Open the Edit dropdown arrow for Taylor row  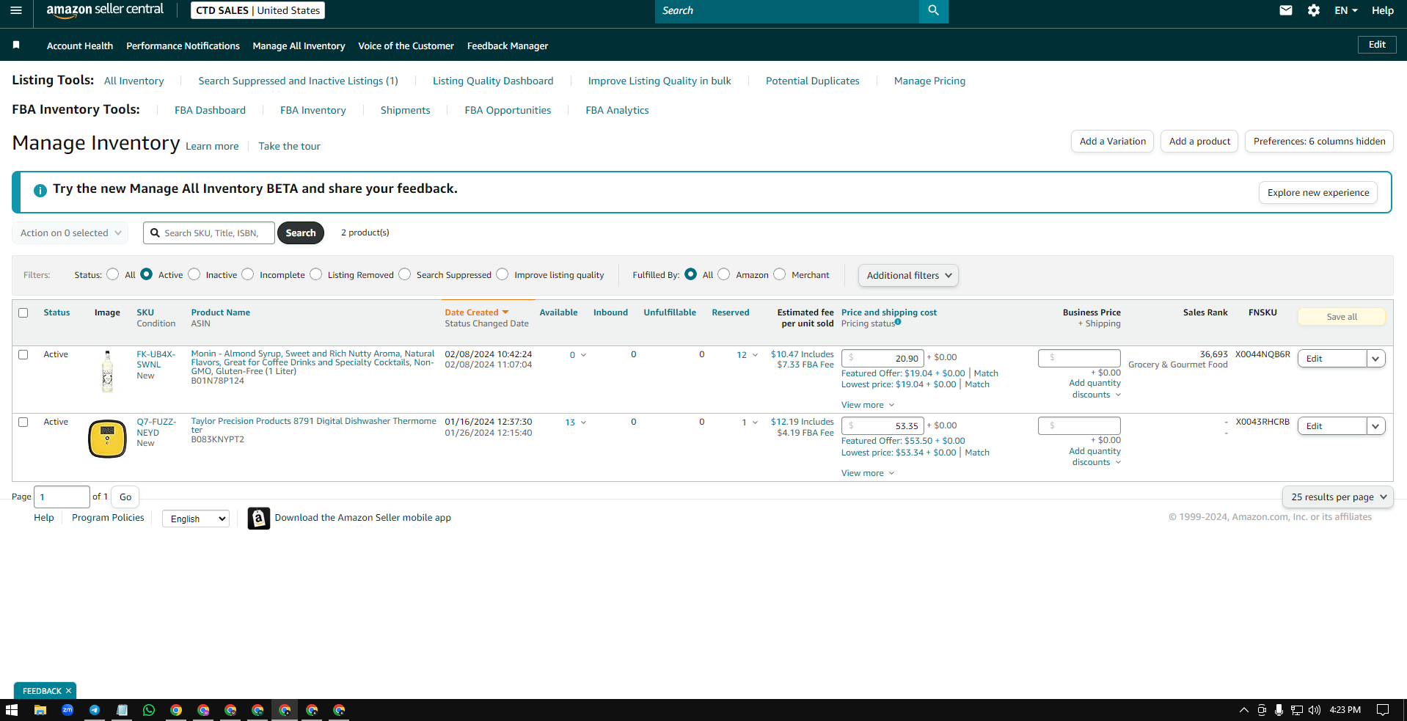[x=1375, y=426]
